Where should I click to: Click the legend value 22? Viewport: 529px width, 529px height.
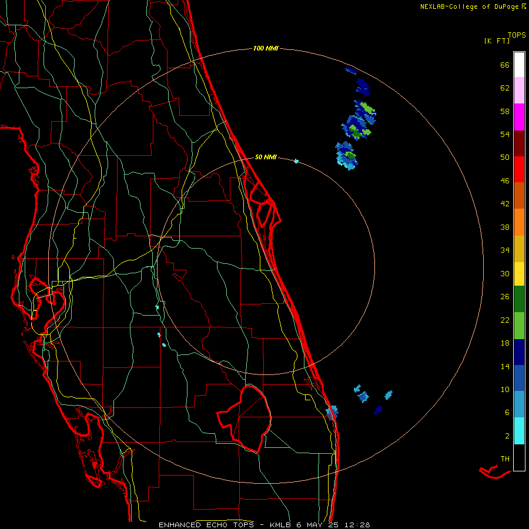click(505, 320)
